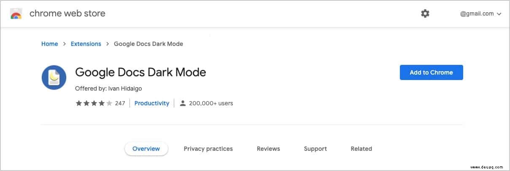The width and height of the screenshot is (510, 171).
Task: Click the Google Docs Dark Mode extension icon
Action: click(54, 77)
